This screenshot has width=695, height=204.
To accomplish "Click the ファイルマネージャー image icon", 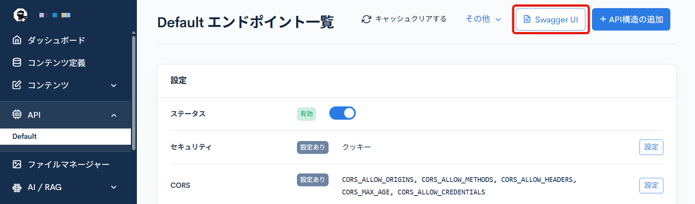I will (x=17, y=164).
